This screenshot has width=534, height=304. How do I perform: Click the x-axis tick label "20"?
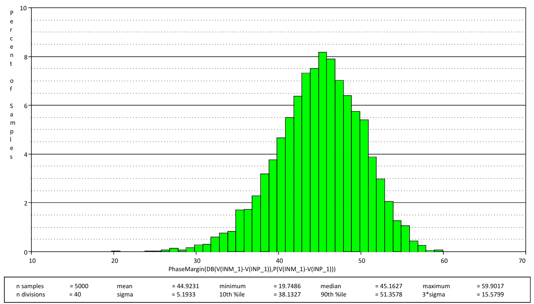pos(114,260)
